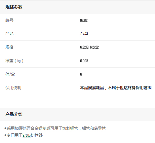Viewport: 155px width, 143px height.
Task: Click the 保用说明 row label
Action: click(x=13, y=88)
